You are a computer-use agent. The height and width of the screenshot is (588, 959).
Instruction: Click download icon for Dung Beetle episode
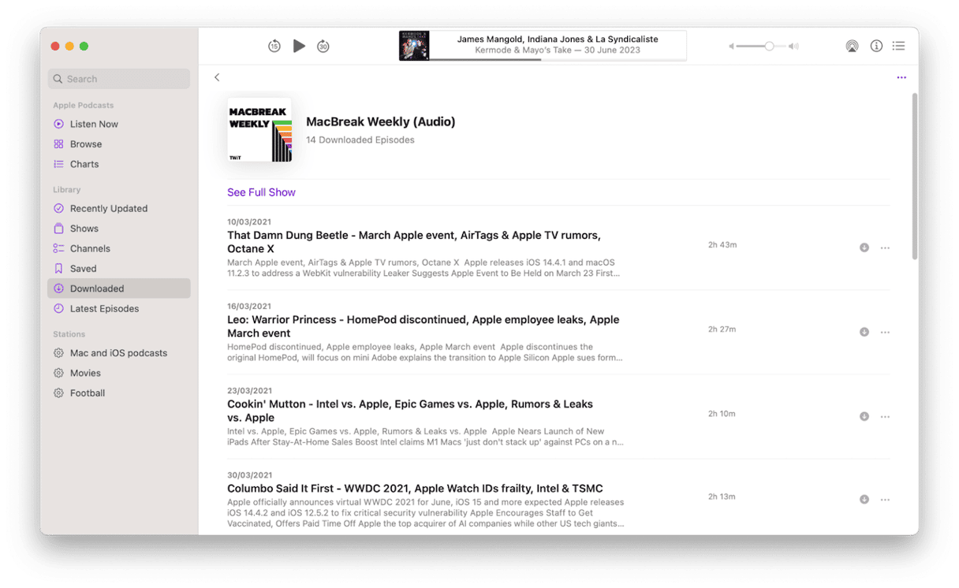[864, 247]
